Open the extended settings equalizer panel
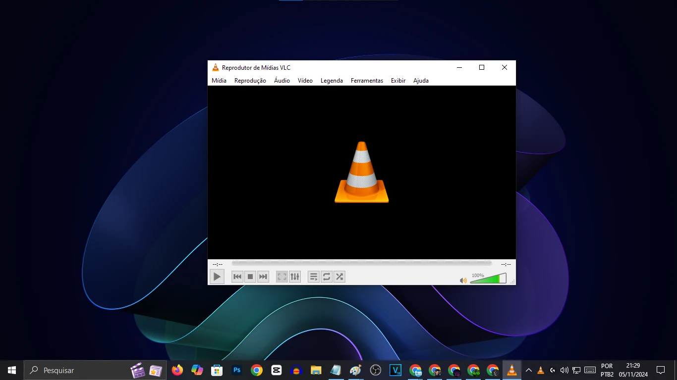 [295, 277]
